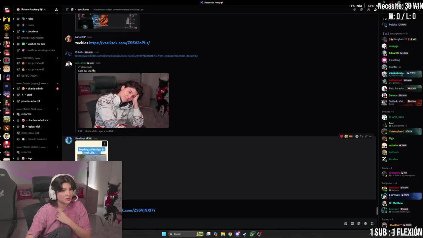423x238 pixels.
Task: Open the verifica-tu-sub channel
Action: (x=36, y=44)
